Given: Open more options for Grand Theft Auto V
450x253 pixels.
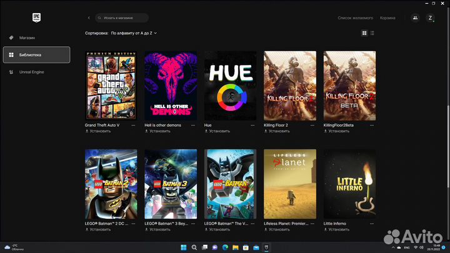Looking at the screenshot, I should point(134,126).
